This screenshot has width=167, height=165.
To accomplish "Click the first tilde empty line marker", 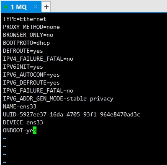I will [x=5, y=139].
